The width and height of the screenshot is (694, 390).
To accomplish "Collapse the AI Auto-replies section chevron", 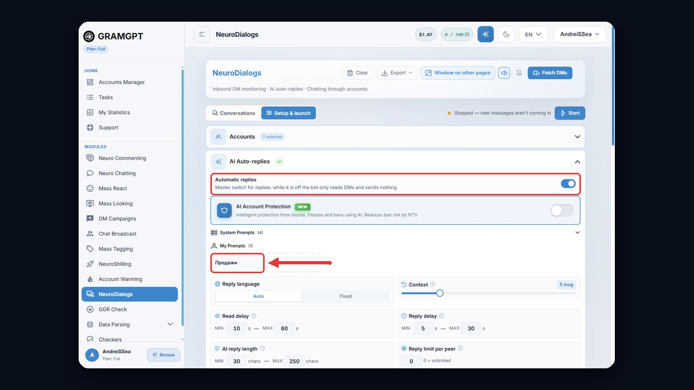I will 577,161.
